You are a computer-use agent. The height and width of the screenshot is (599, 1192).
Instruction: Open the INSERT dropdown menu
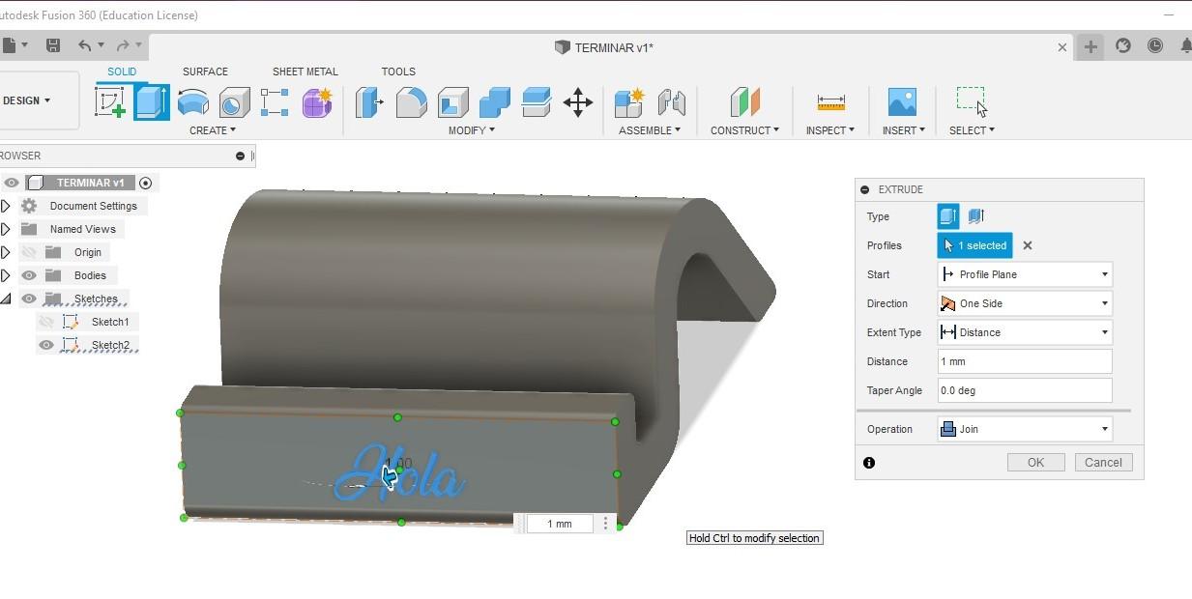[x=904, y=130]
